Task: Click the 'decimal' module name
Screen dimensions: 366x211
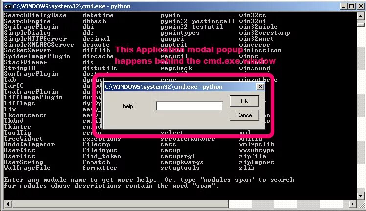Action: pyautogui.click(x=96, y=39)
